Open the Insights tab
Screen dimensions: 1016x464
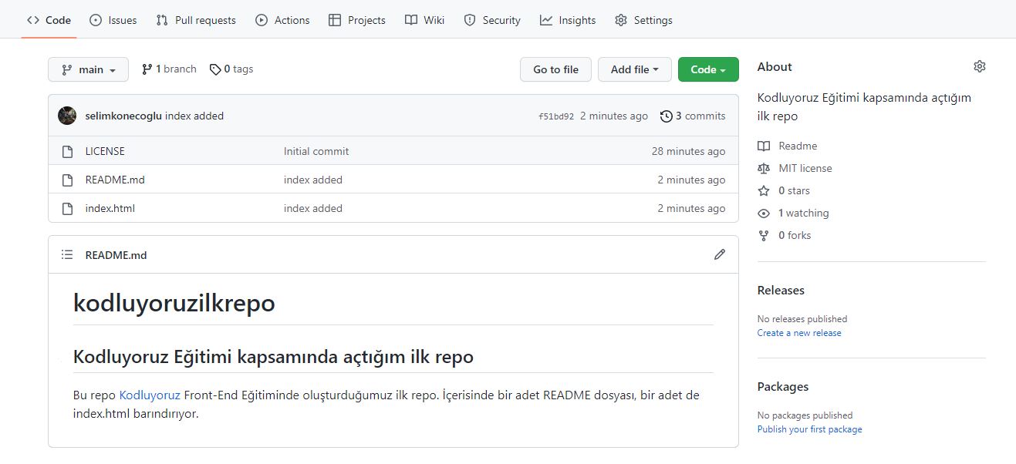[x=567, y=20]
